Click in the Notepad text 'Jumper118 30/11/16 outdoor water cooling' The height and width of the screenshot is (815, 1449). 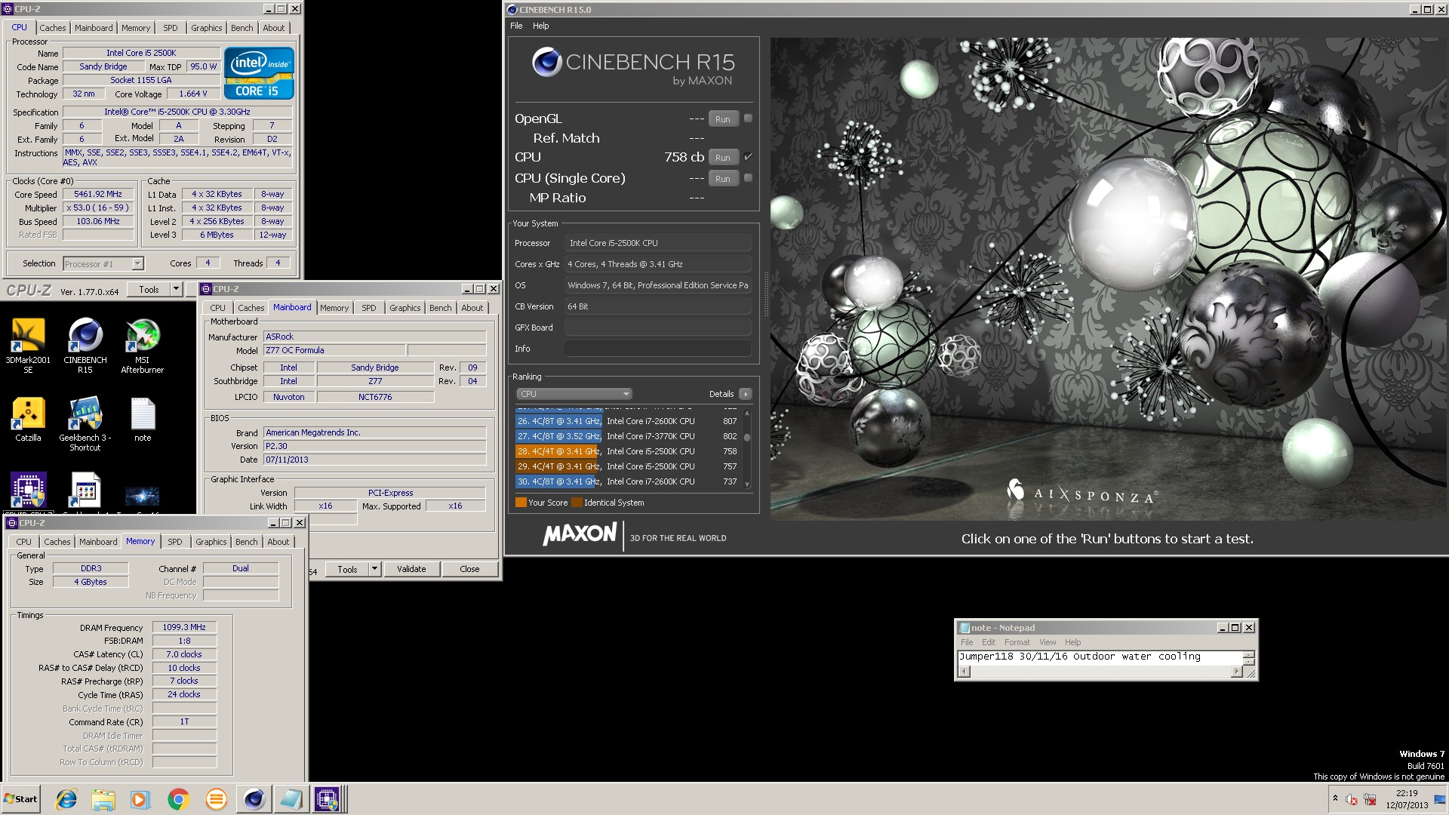1079,657
